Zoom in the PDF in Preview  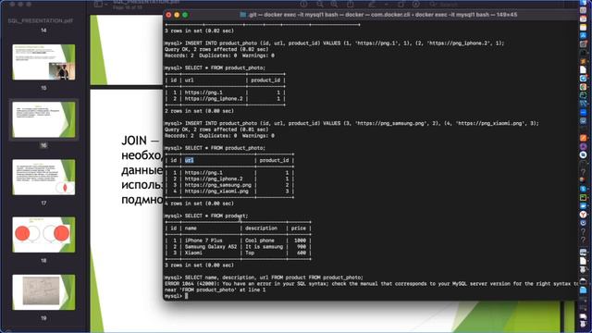335,5
